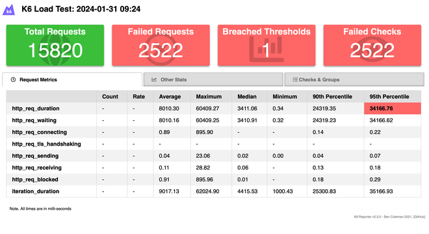Click the circle icon in Failed Requests card
Image resolution: width=429 pixels, height=234 pixels.
click(x=161, y=50)
